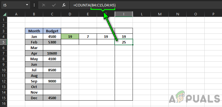
Task: Click the Cancel (X) formula button
Action: 44,5
